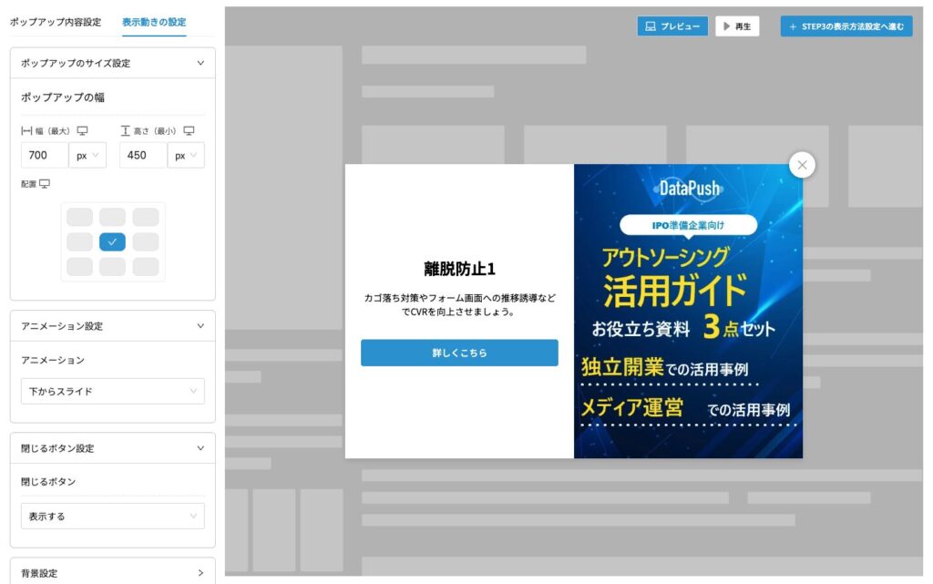Open the height px unit dropdown
Screen dimensions: 933x584
(186, 156)
